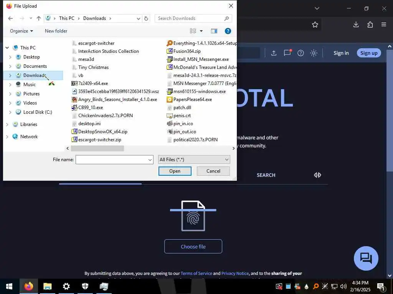Toggle the preview pane icon

(x=214, y=31)
